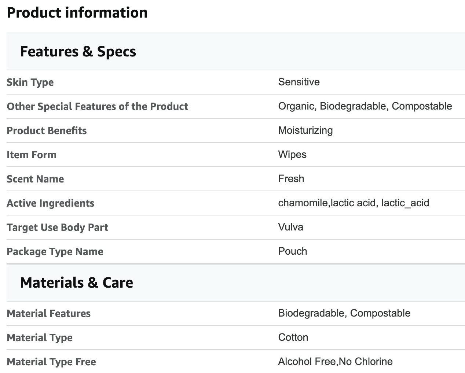Click the Active Ingredients label
This screenshot has height=373, width=465.
click(x=50, y=203)
